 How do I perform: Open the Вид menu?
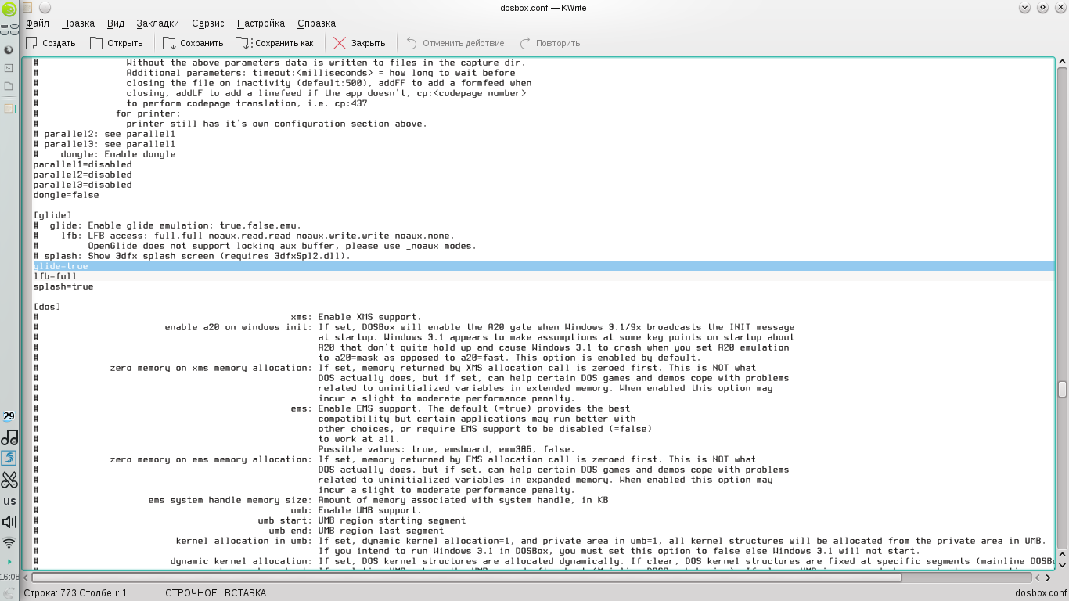[x=115, y=23]
